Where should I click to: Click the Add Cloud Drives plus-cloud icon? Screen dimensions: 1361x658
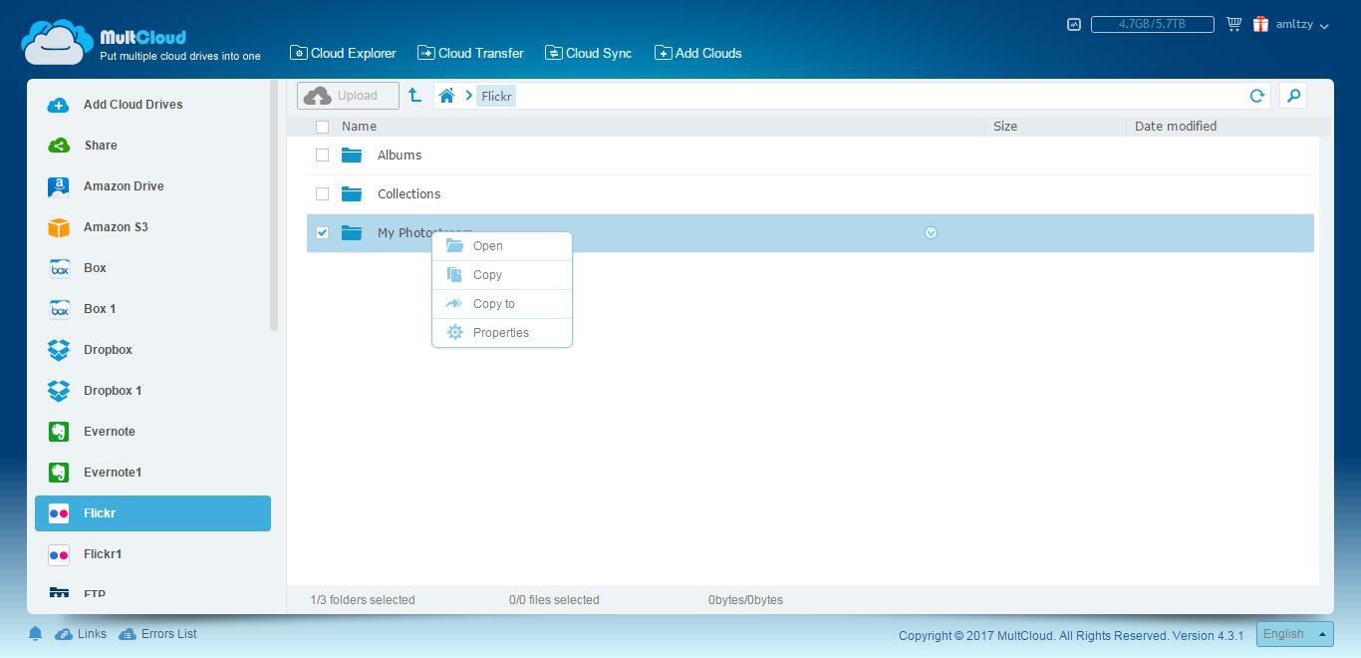pos(59,105)
